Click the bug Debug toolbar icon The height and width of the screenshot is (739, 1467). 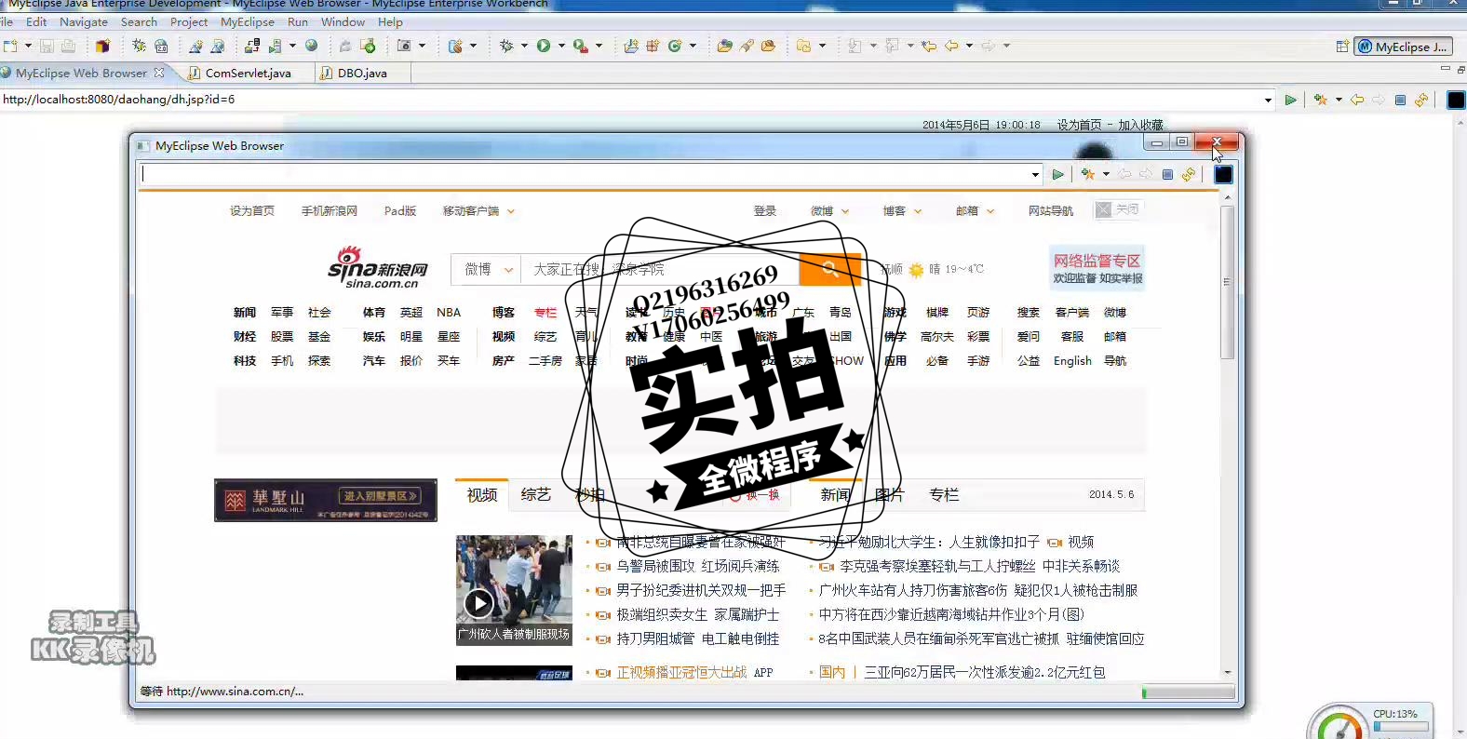click(x=506, y=46)
